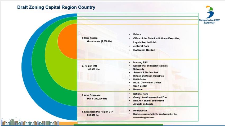Click 'MICE / Convention Center' item
Viewport: 225px width, 126px height.
pyautogui.click(x=147, y=83)
